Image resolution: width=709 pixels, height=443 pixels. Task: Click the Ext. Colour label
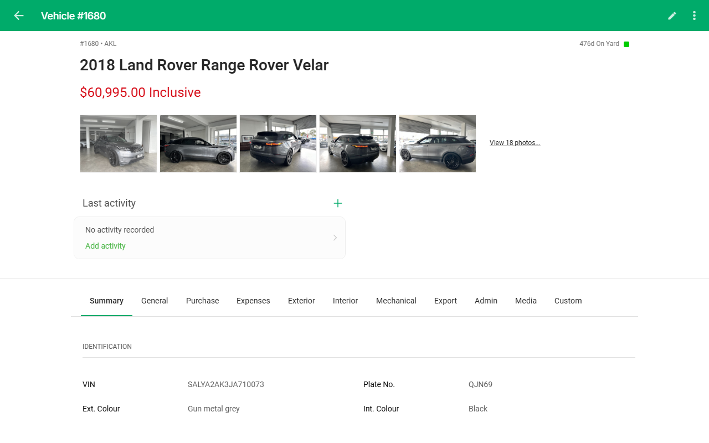101,409
